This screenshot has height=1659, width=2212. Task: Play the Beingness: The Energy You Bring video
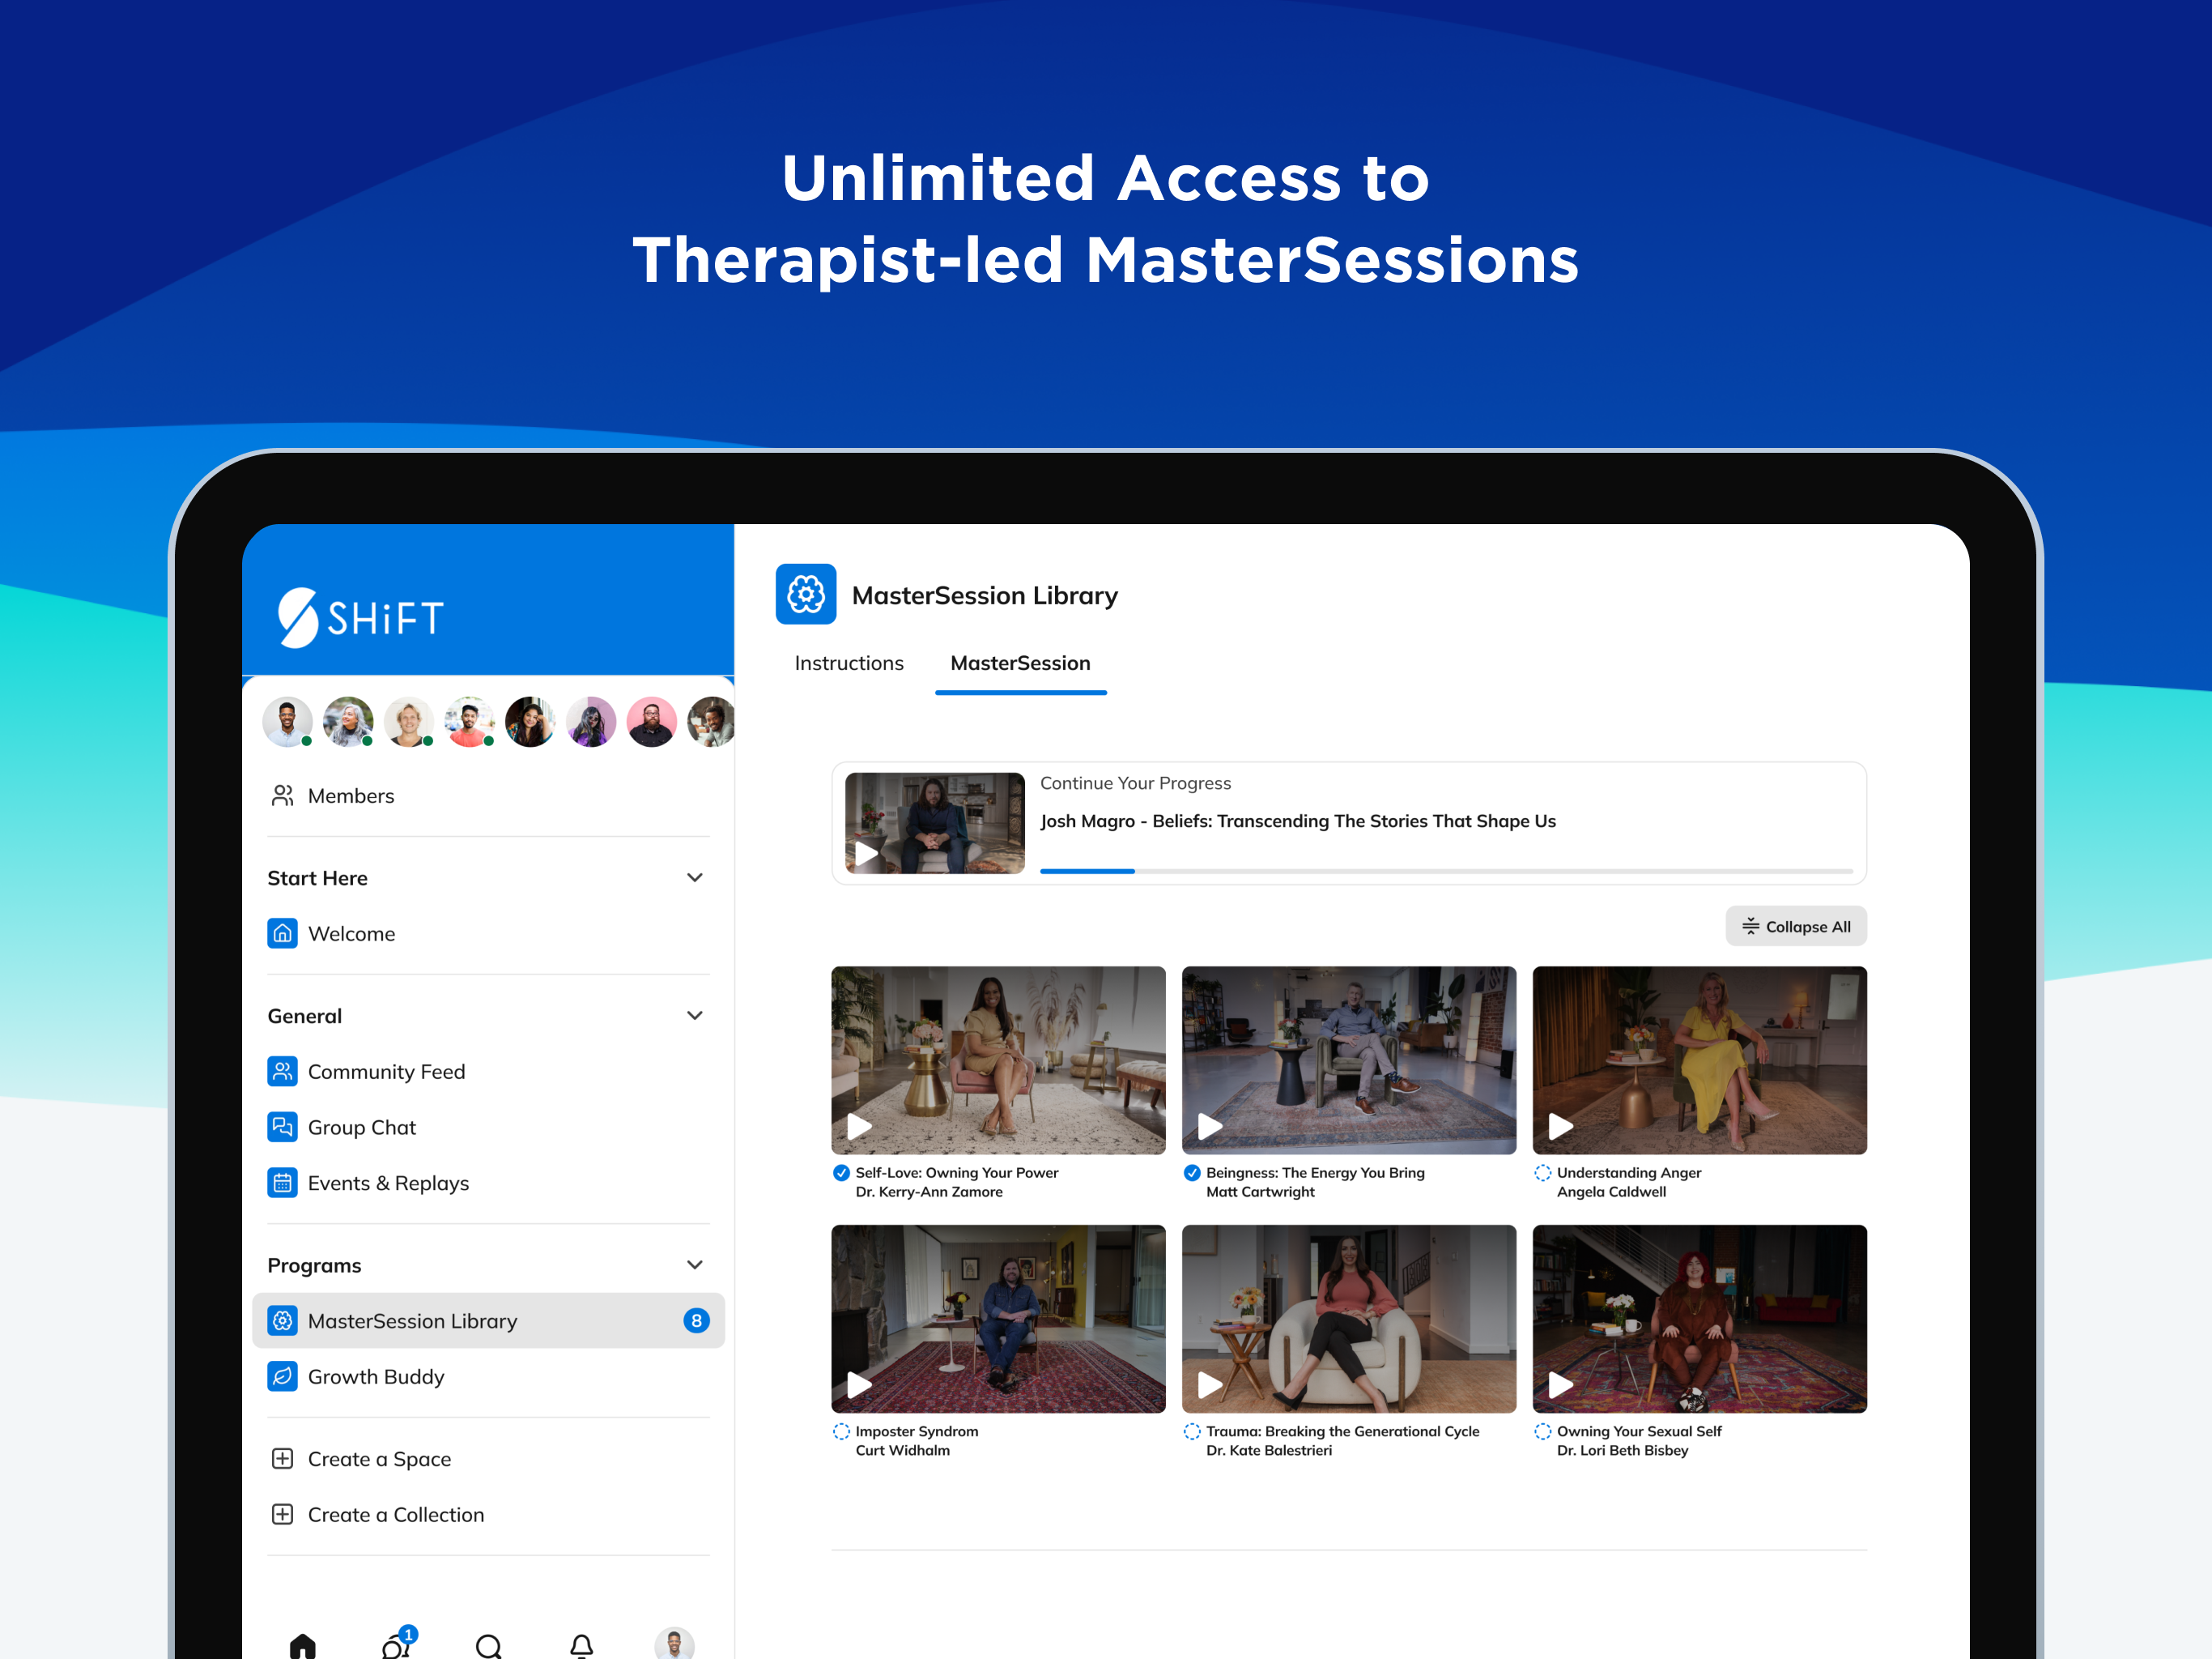coord(1210,1127)
